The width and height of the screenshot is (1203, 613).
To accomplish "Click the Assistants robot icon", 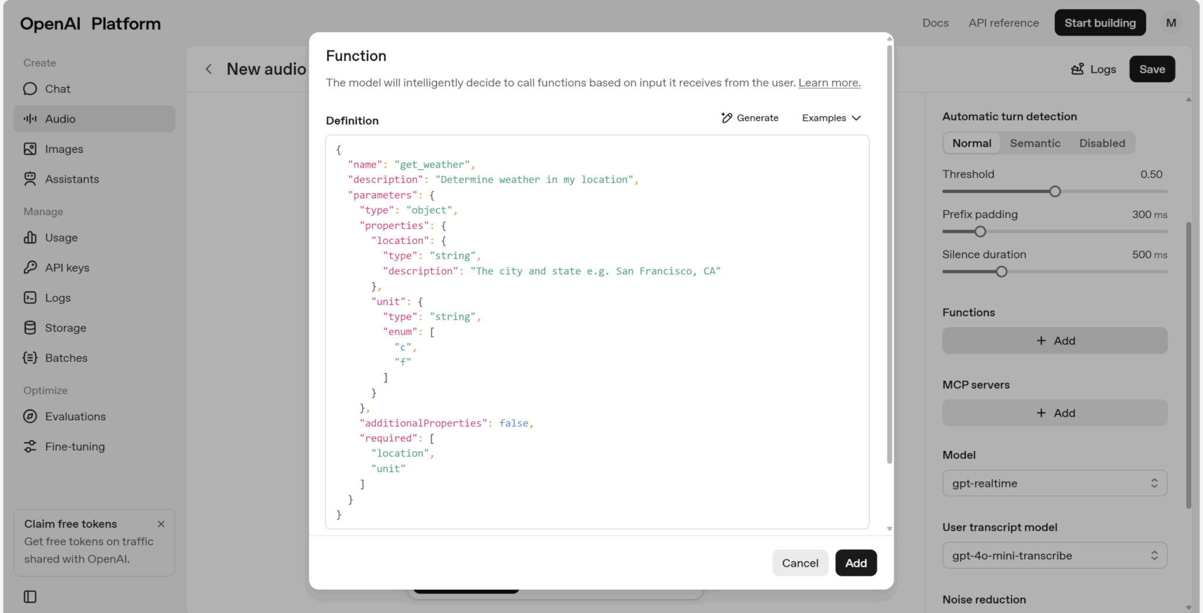I will 30,179.
